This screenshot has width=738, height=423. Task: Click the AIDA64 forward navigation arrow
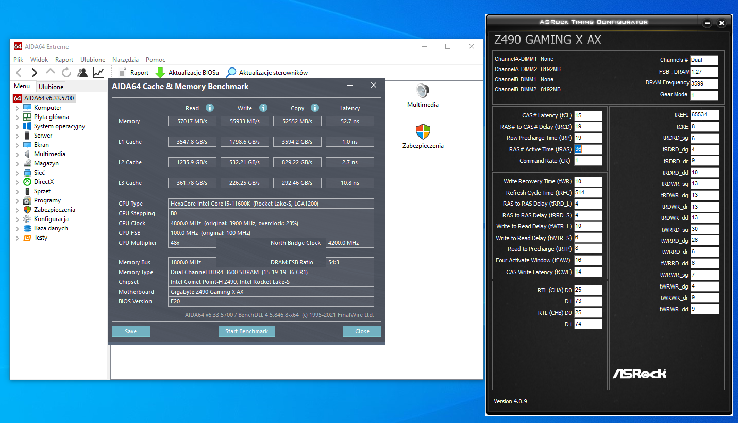pyautogui.click(x=34, y=73)
